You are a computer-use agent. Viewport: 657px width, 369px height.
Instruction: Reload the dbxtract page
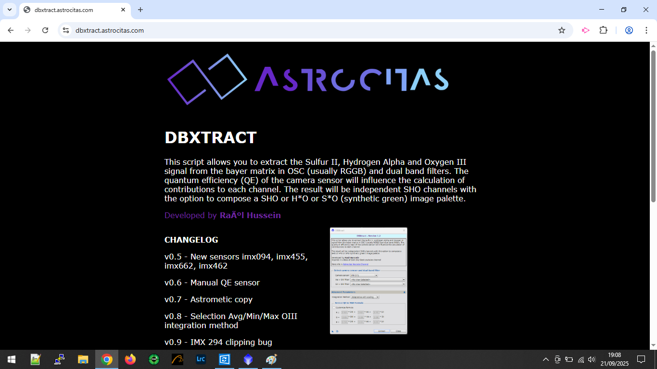tap(45, 30)
